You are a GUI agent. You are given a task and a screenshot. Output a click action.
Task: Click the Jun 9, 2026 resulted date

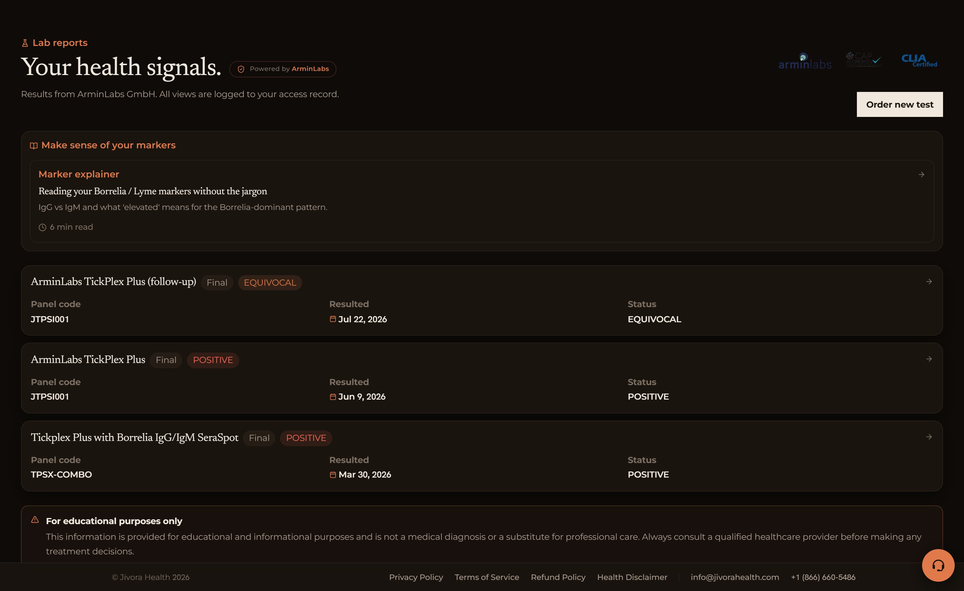pos(362,397)
